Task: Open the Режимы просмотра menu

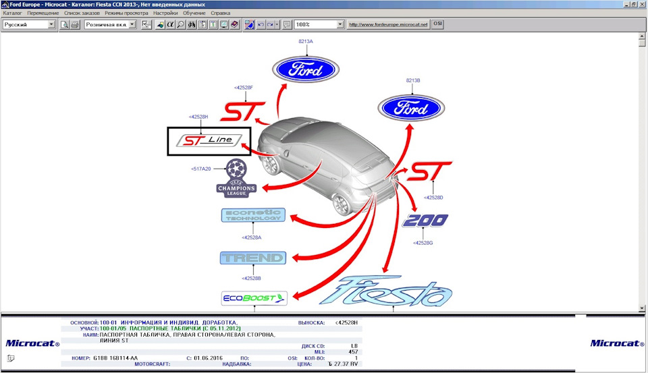Action: tap(126, 13)
